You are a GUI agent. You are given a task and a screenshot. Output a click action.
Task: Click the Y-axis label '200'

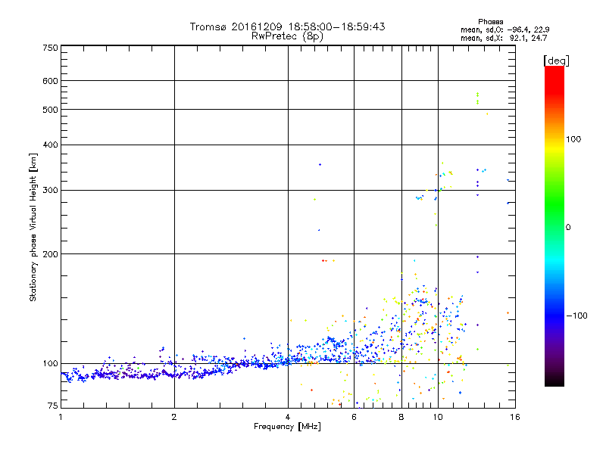[x=51, y=254]
